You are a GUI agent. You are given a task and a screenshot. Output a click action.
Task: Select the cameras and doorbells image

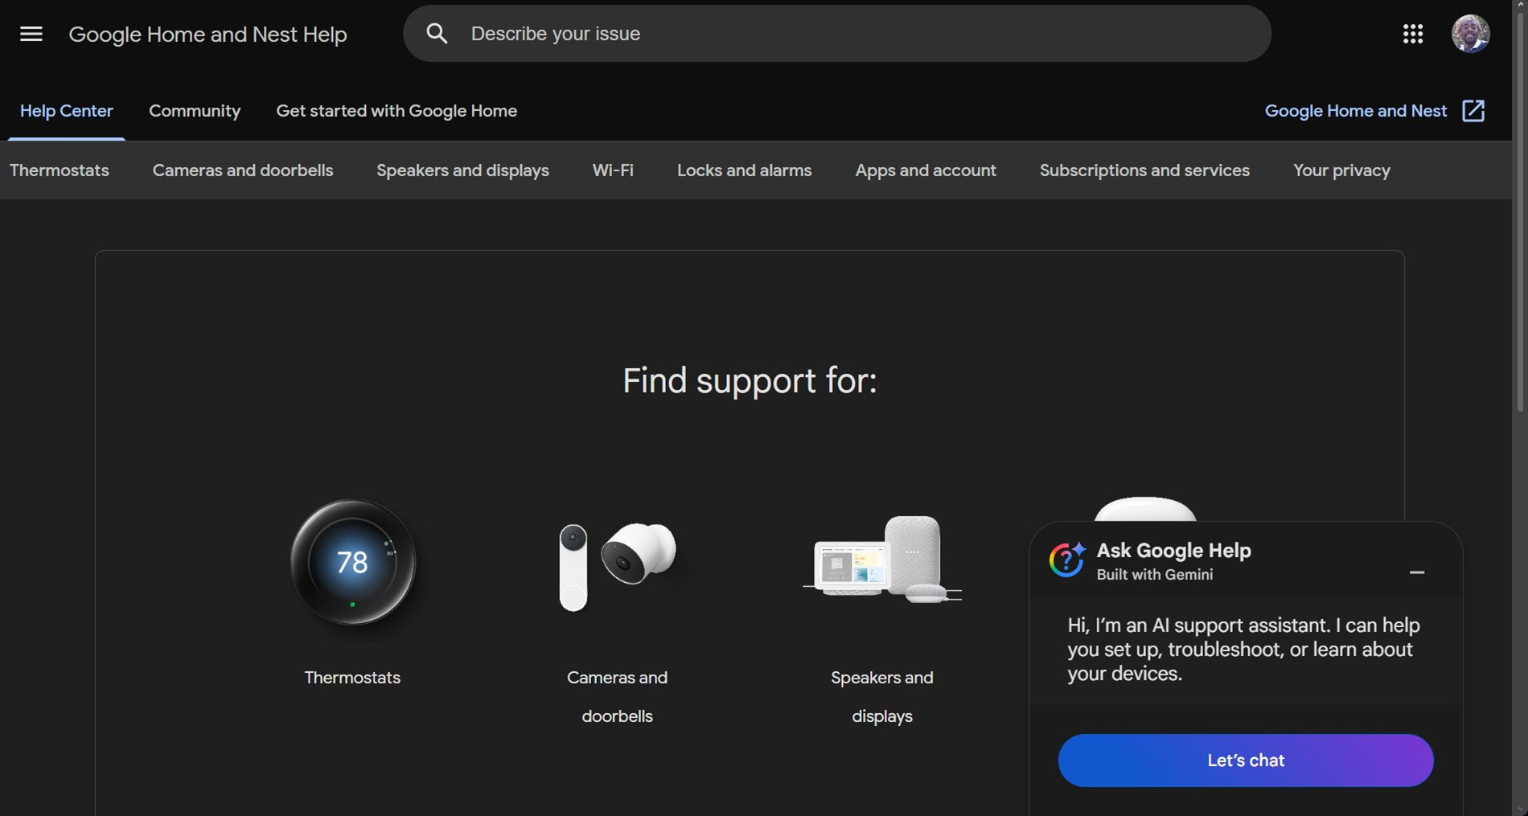coord(618,566)
